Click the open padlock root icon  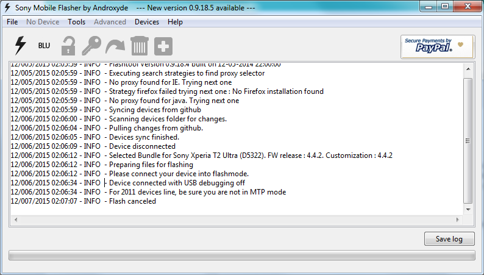click(x=68, y=46)
